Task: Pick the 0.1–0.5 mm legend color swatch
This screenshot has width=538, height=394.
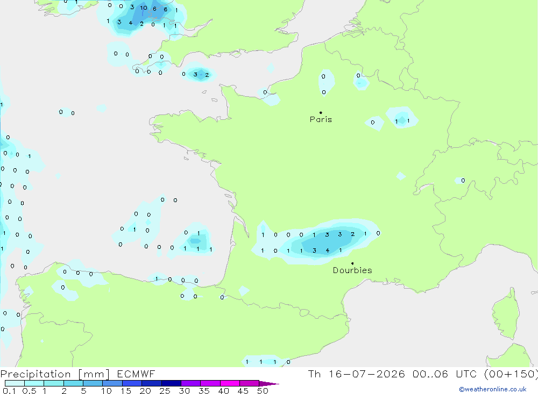Action: [15, 383]
